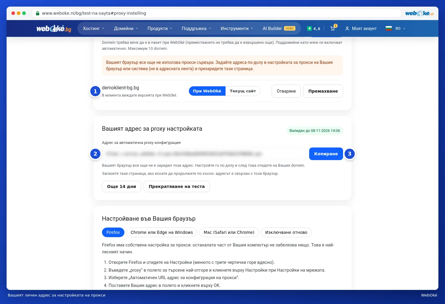Select the Mac (Safari или Chrome) tab
Image resolution: width=445 pixels, height=304 pixels.
[229, 232]
